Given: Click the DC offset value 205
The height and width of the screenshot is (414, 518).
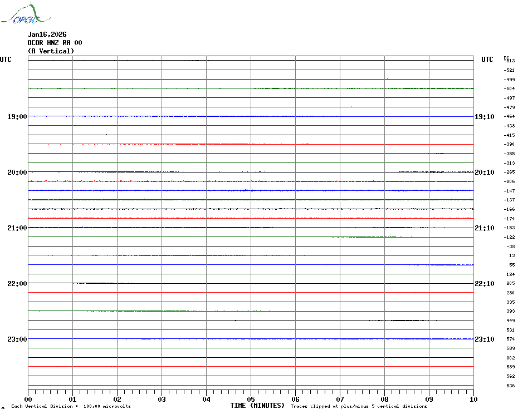Looking at the screenshot, I should (511, 284).
